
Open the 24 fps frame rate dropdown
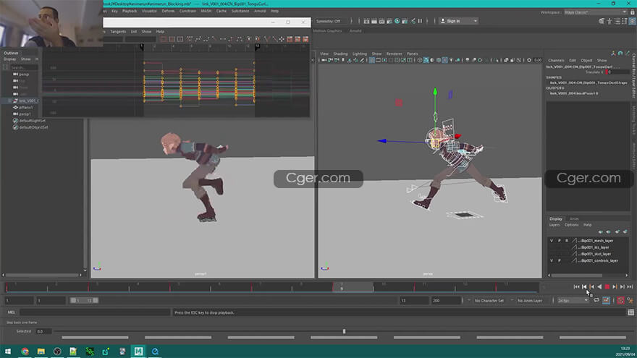click(x=573, y=300)
